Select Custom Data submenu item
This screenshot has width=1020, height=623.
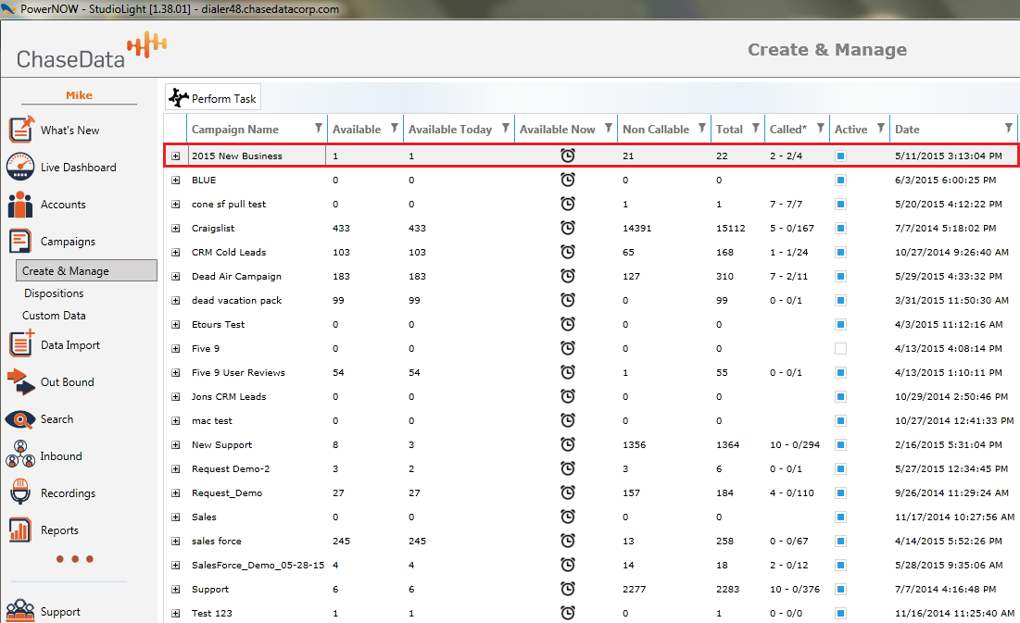54,316
